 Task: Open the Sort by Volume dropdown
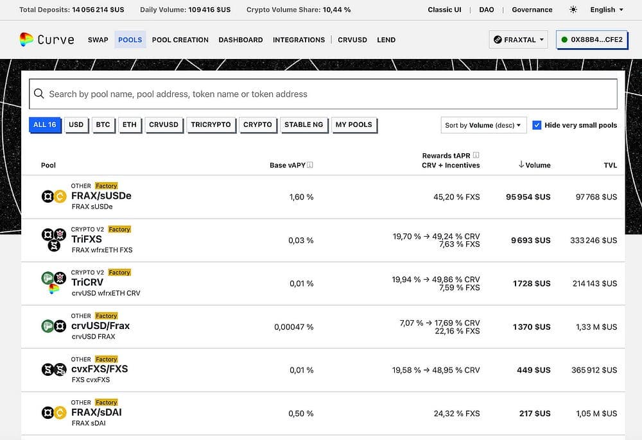pos(483,125)
